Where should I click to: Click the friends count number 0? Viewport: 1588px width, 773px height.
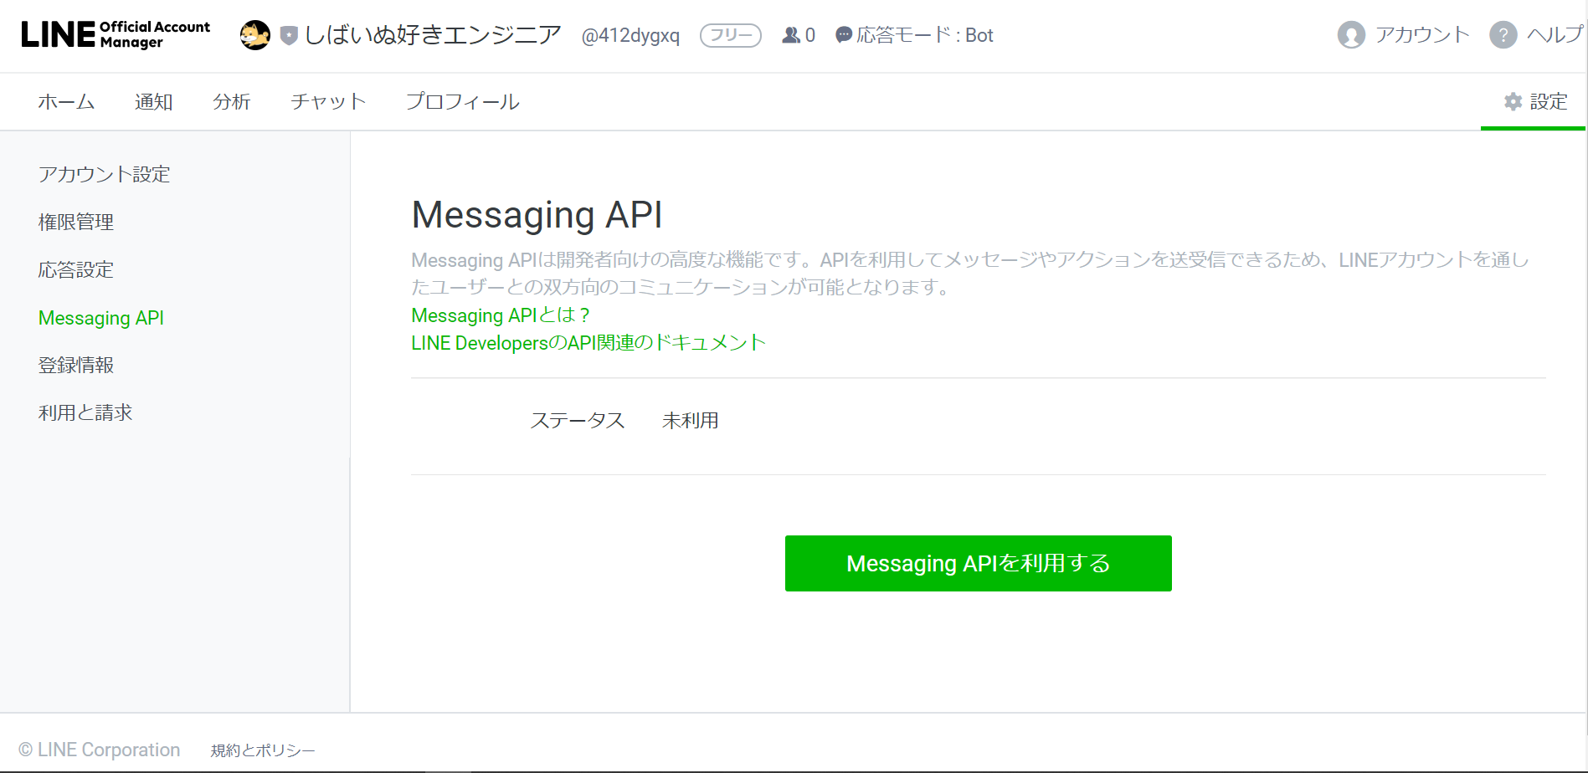coord(809,35)
